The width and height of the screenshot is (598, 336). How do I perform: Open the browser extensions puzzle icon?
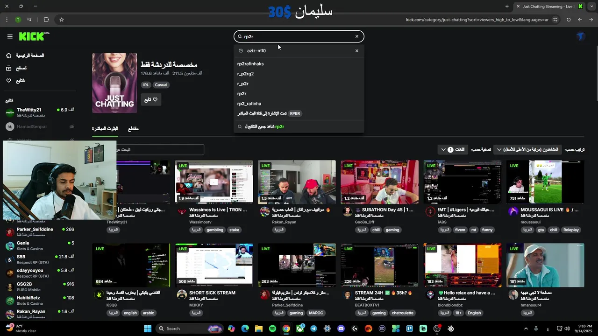[46, 20]
